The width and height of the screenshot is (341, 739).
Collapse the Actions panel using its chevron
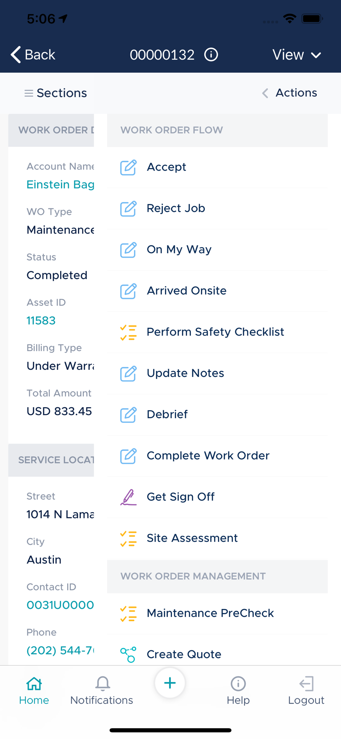pos(265,93)
